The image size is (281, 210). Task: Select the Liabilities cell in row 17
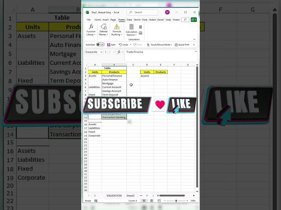tap(95, 128)
